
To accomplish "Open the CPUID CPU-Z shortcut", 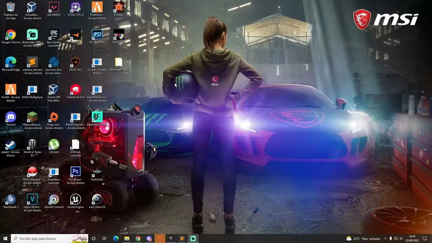I will tap(76, 9).
